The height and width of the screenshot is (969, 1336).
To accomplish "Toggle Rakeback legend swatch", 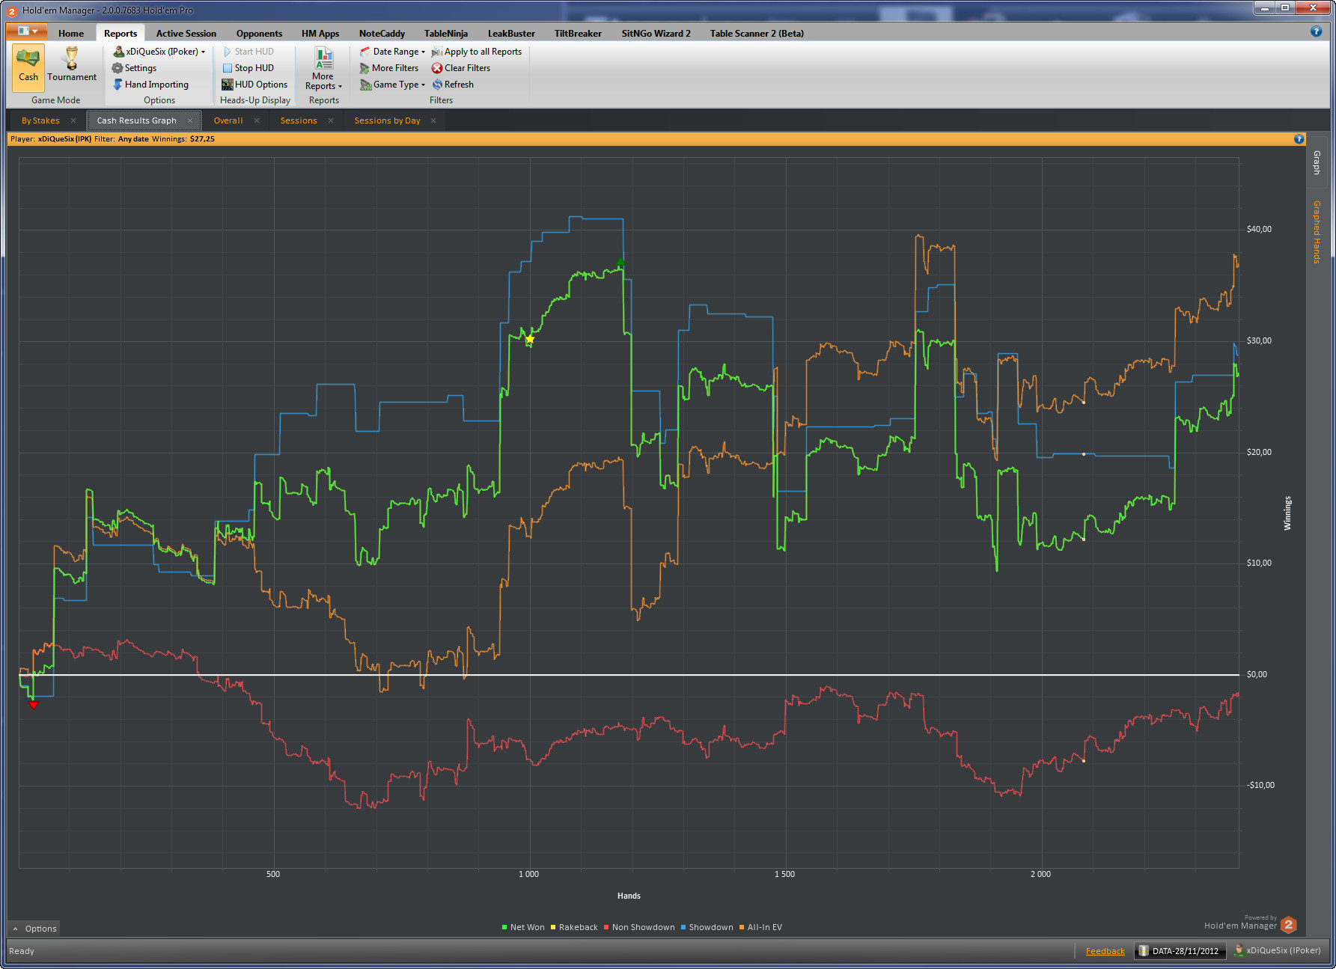I will 553,928.
